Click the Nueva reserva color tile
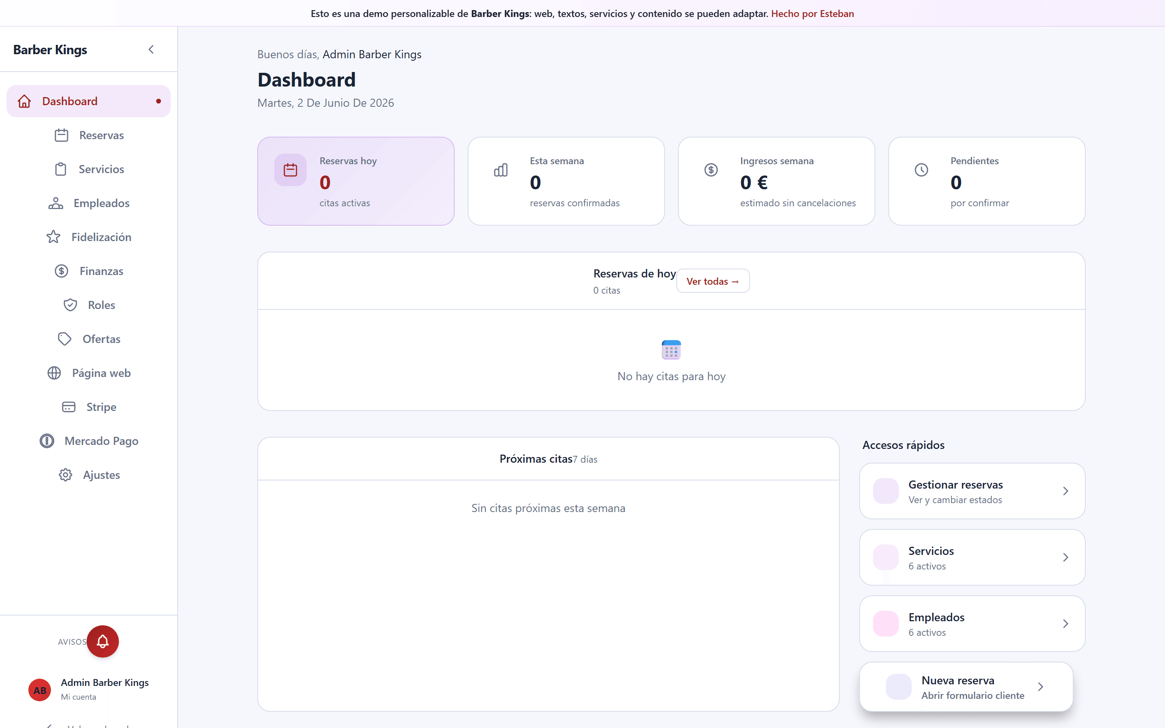This screenshot has width=1165, height=728. [x=899, y=687]
